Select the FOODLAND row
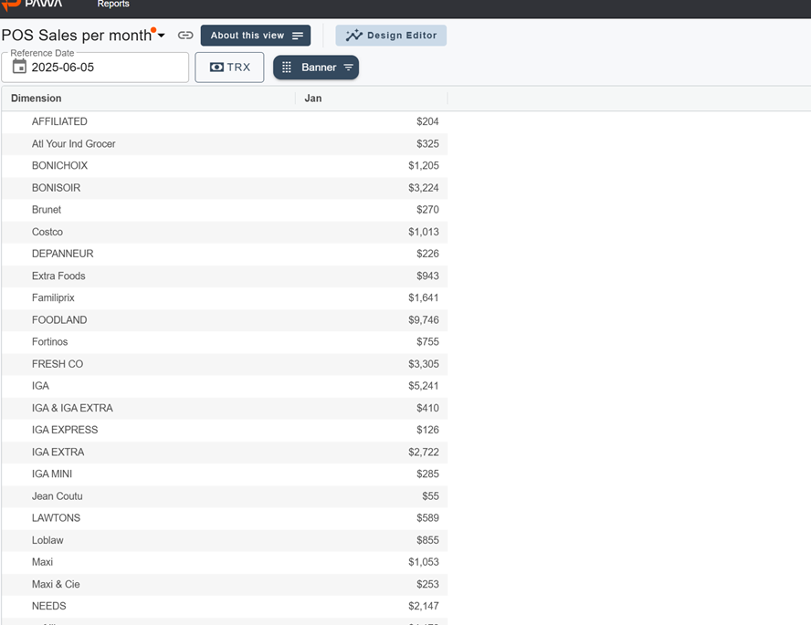Image resolution: width=811 pixels, height=625 pixels. tap(225, 319)
